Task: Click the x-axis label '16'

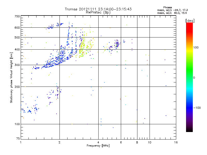Action: pyautogui.click(x=176, y=142)
